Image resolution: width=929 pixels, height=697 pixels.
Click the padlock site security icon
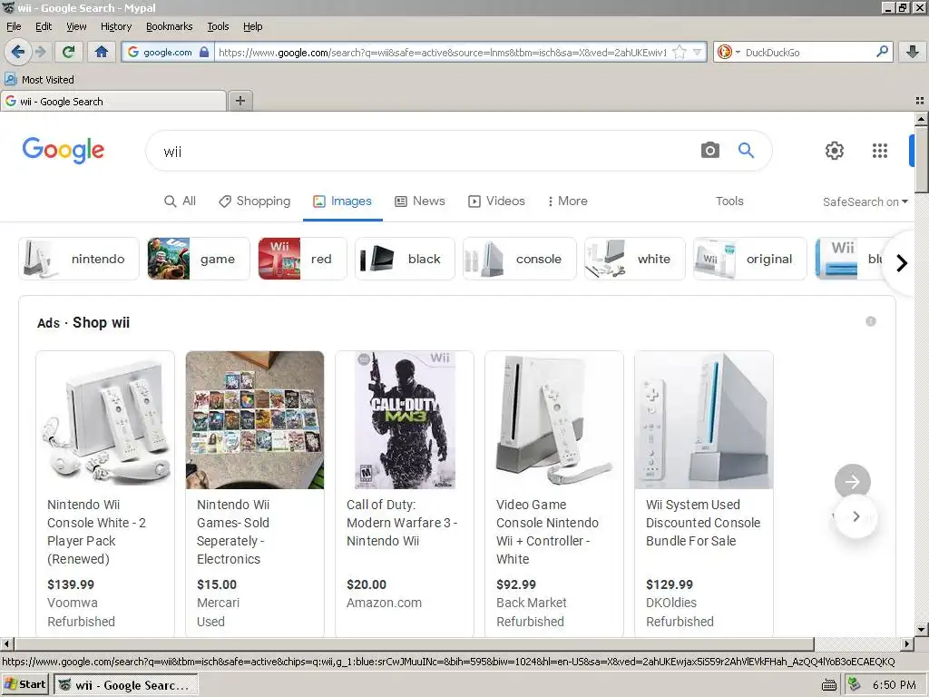click(204, 52)
